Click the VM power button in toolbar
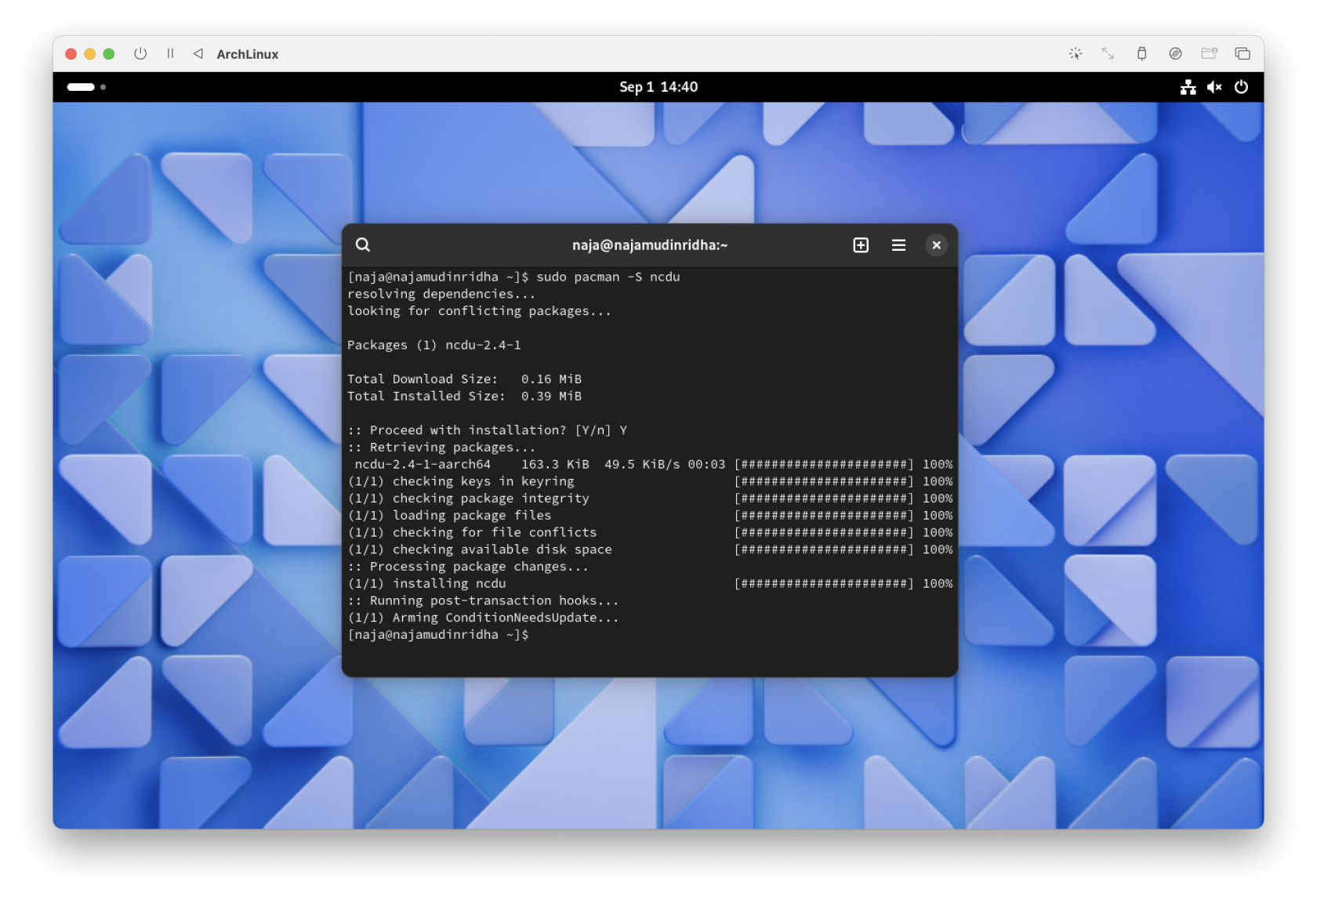The height and width of the screenshot is (899, 1317). [x=140, y=53]
